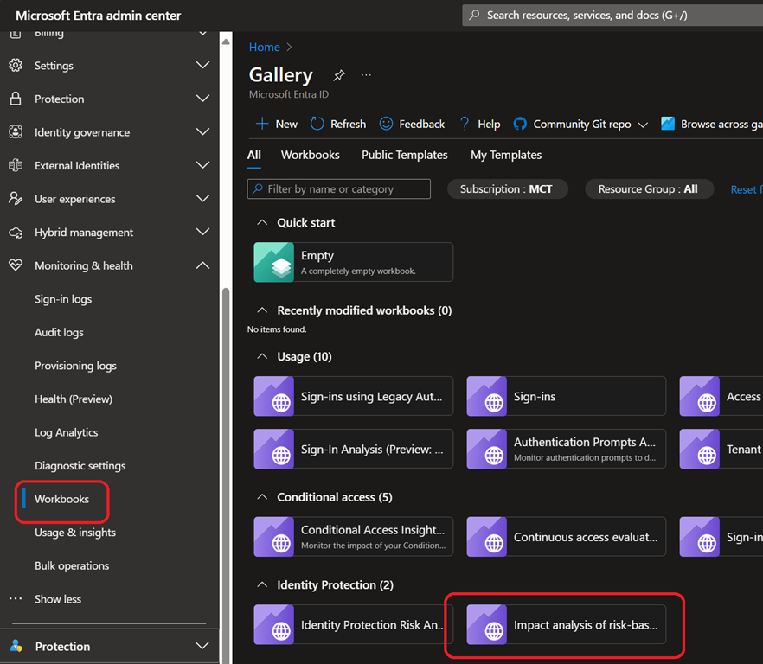
Task: Click the Refresh icon in the toolbar
Action: click(x=317, y=124)
